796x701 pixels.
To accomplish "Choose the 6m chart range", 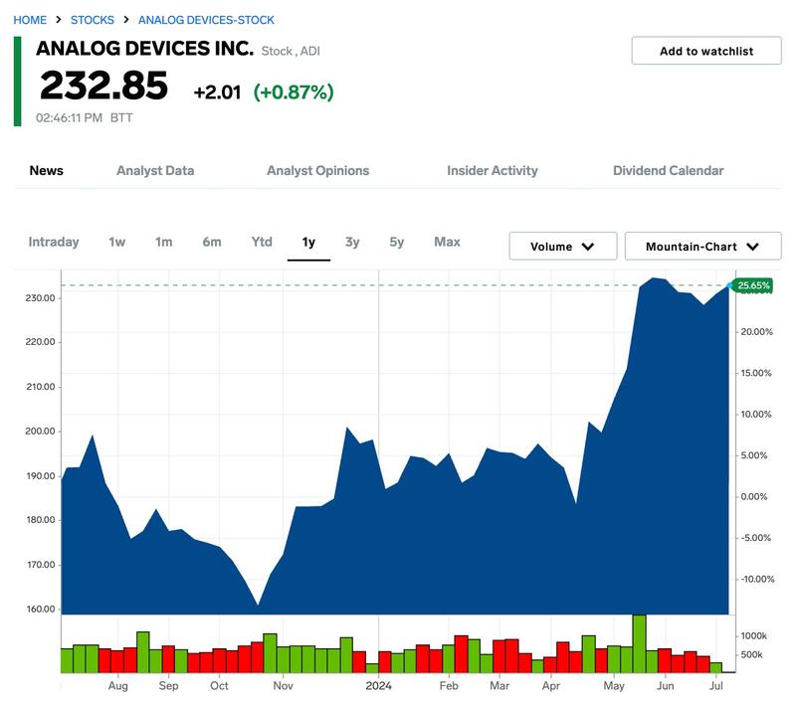I will [212, 242].
